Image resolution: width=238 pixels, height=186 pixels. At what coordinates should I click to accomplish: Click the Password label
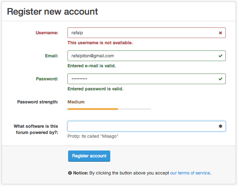[47, 79]
